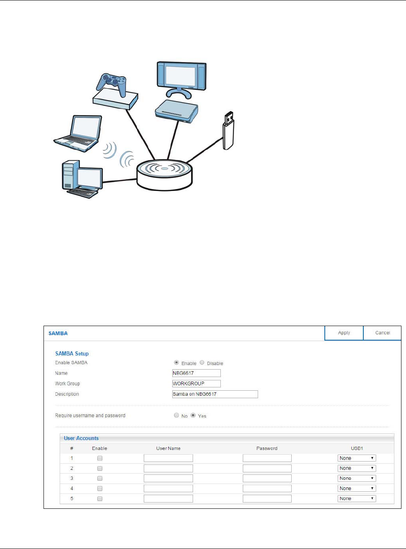Enable user account 5 checkbox
Screen dimensions: 406x549
100,499
